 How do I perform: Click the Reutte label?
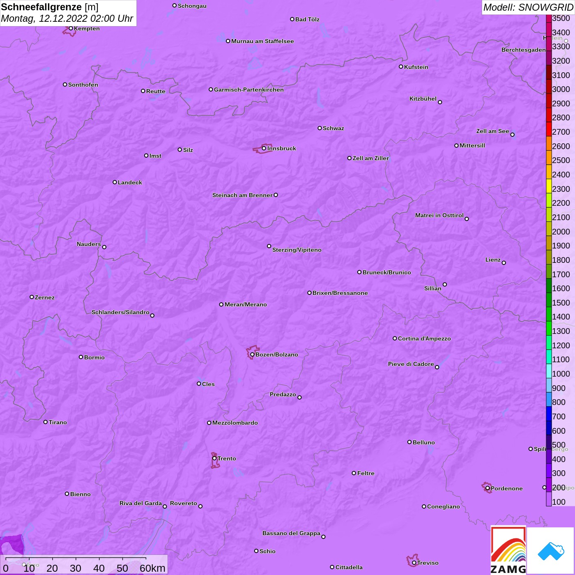point(156,91)
